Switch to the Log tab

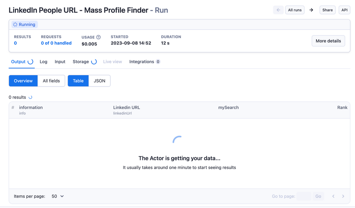pos(43,61)
